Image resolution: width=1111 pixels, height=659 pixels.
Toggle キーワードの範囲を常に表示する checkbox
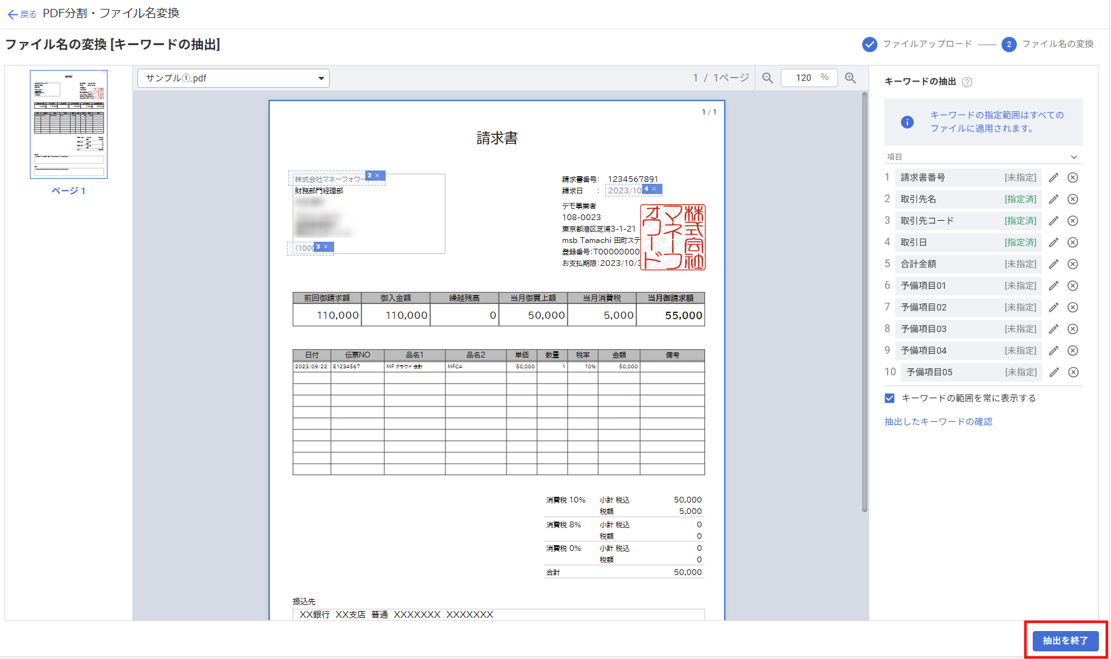[x=890, y=398]
